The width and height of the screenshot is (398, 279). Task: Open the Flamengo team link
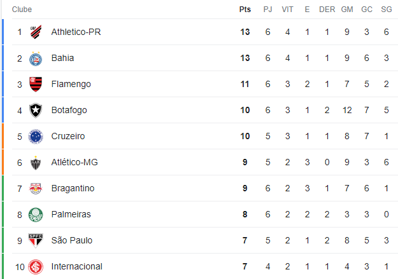tap(71, 84)
